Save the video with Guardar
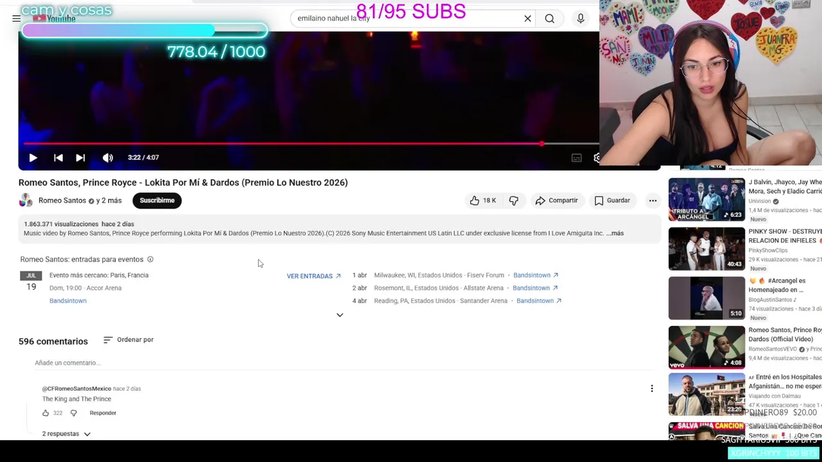The height and width of the screenshot is (462, 822). click(612, 200)
